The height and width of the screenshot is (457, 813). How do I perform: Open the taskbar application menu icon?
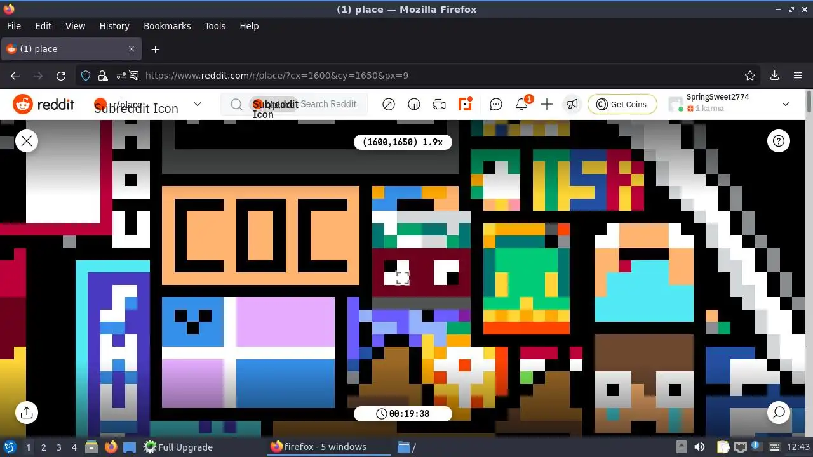coord(10,447)
